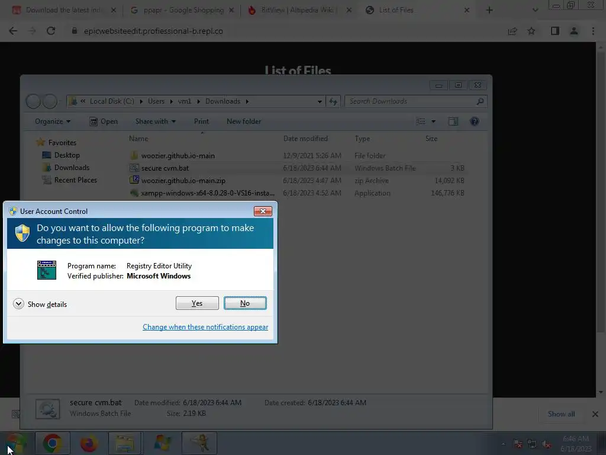
Task: Click No in User Account Control dialog
Action: click(x=245, y=303)
